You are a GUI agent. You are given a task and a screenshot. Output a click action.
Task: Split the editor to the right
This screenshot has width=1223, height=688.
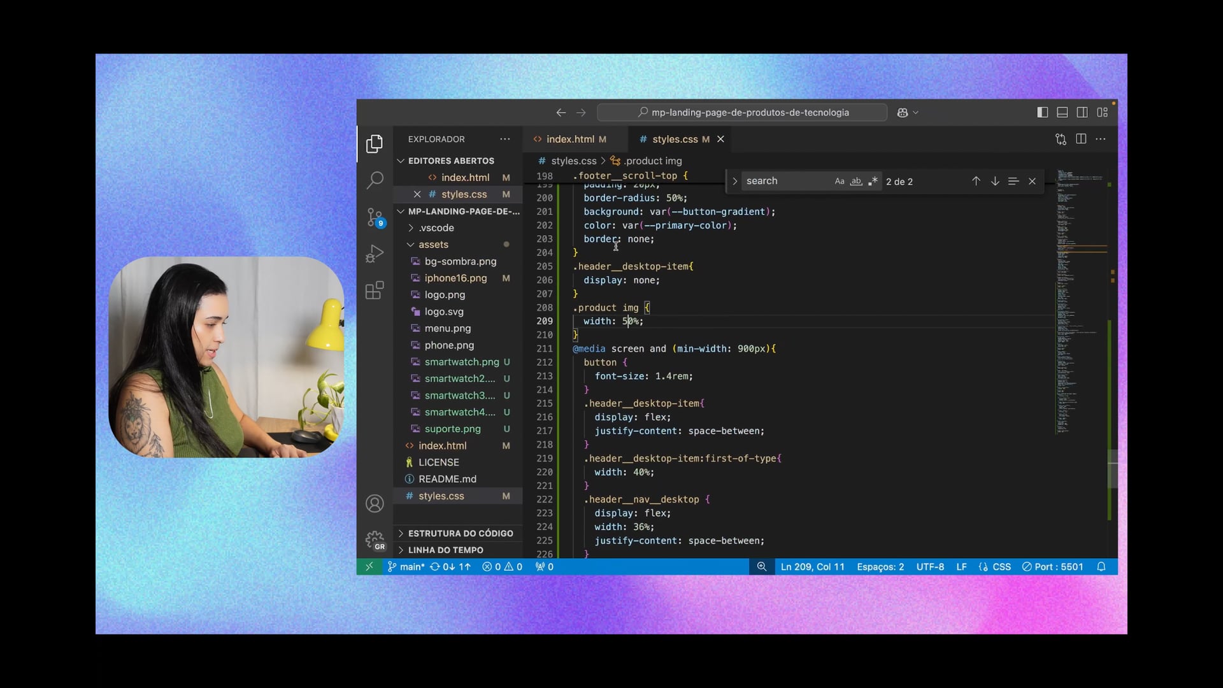pyautogui.click(x=1081, y=139)
